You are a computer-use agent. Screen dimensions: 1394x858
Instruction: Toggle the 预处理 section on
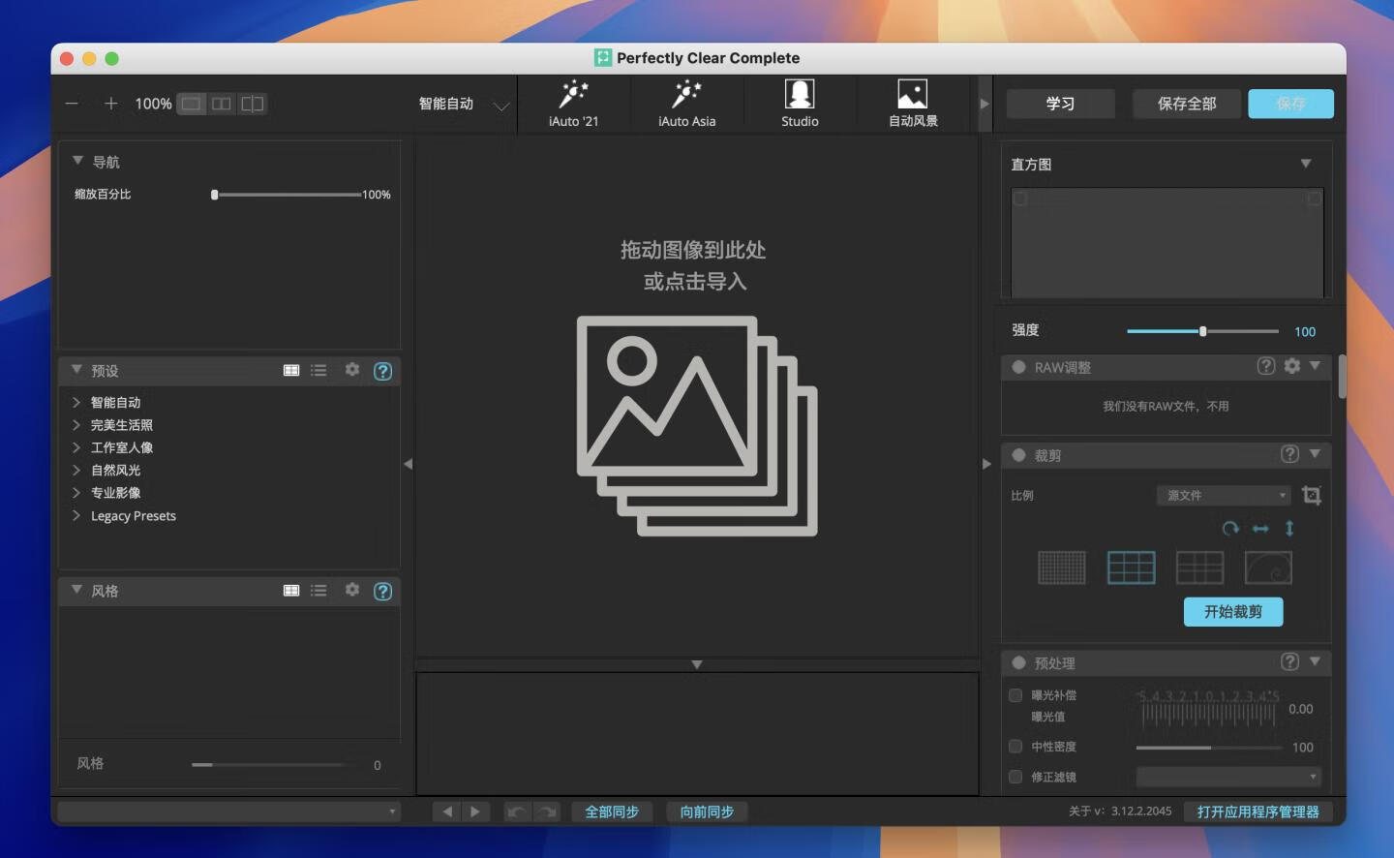coord(1018,663)
